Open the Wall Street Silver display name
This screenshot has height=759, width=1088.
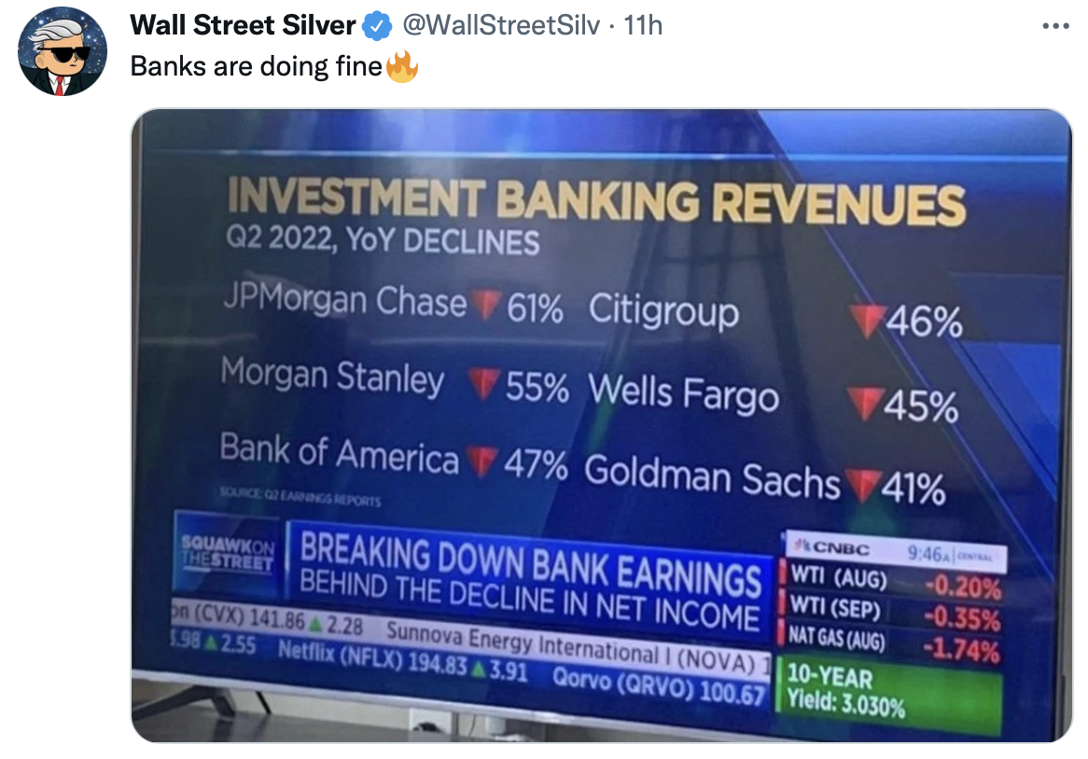[243, 26]
